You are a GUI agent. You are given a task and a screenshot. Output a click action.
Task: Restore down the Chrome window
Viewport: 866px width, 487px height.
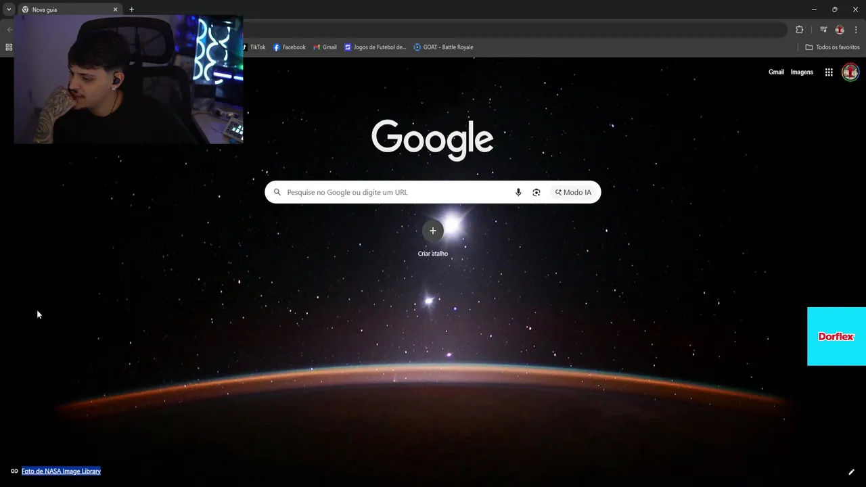tap(834, 9)
